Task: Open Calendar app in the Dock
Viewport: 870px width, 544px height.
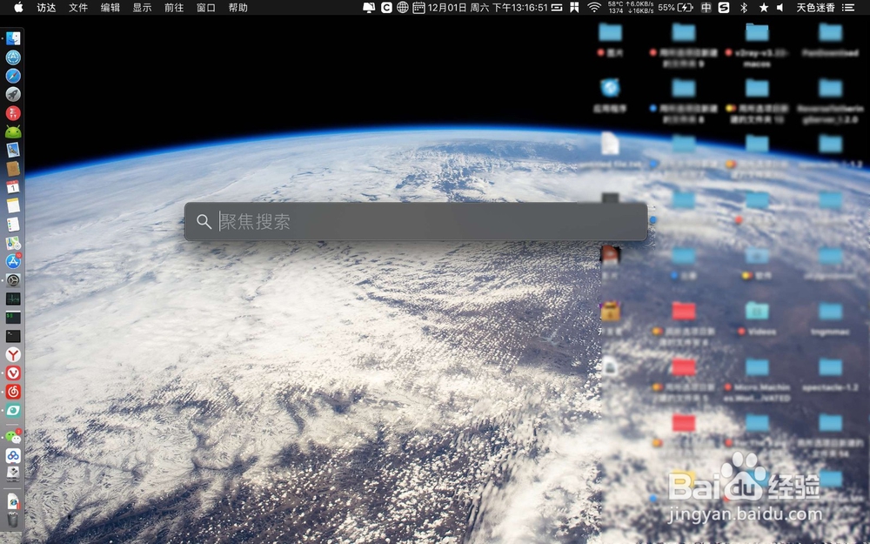Action: point(13,187)
